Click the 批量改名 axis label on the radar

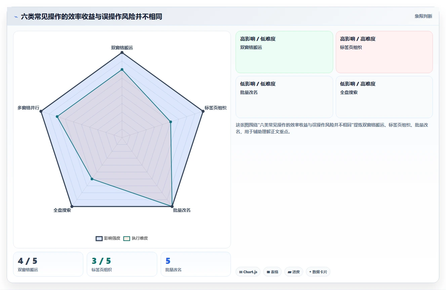point(182,210)
